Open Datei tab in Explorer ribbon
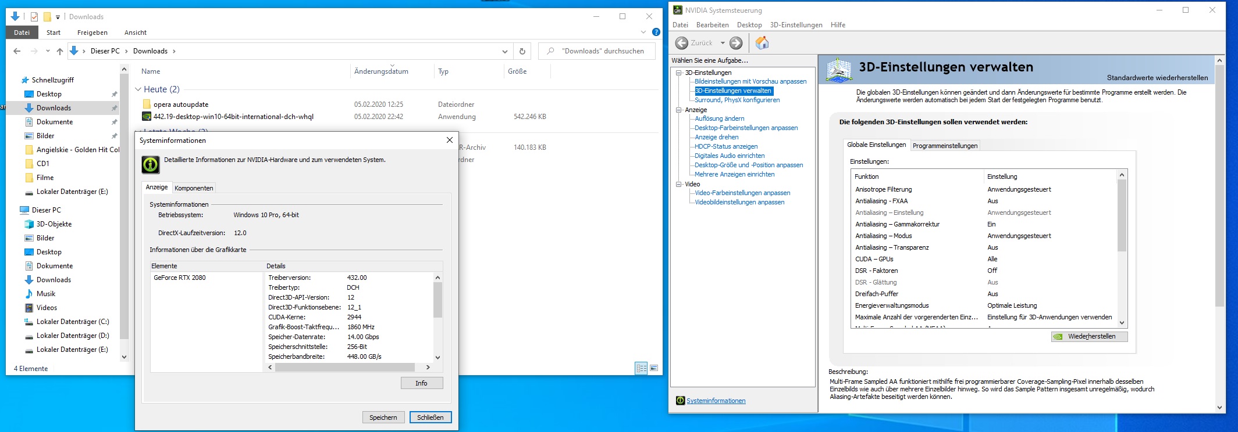 (x=22, y=33)
